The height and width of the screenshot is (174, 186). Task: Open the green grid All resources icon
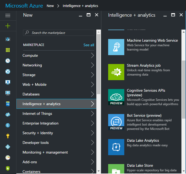(8, 50)
